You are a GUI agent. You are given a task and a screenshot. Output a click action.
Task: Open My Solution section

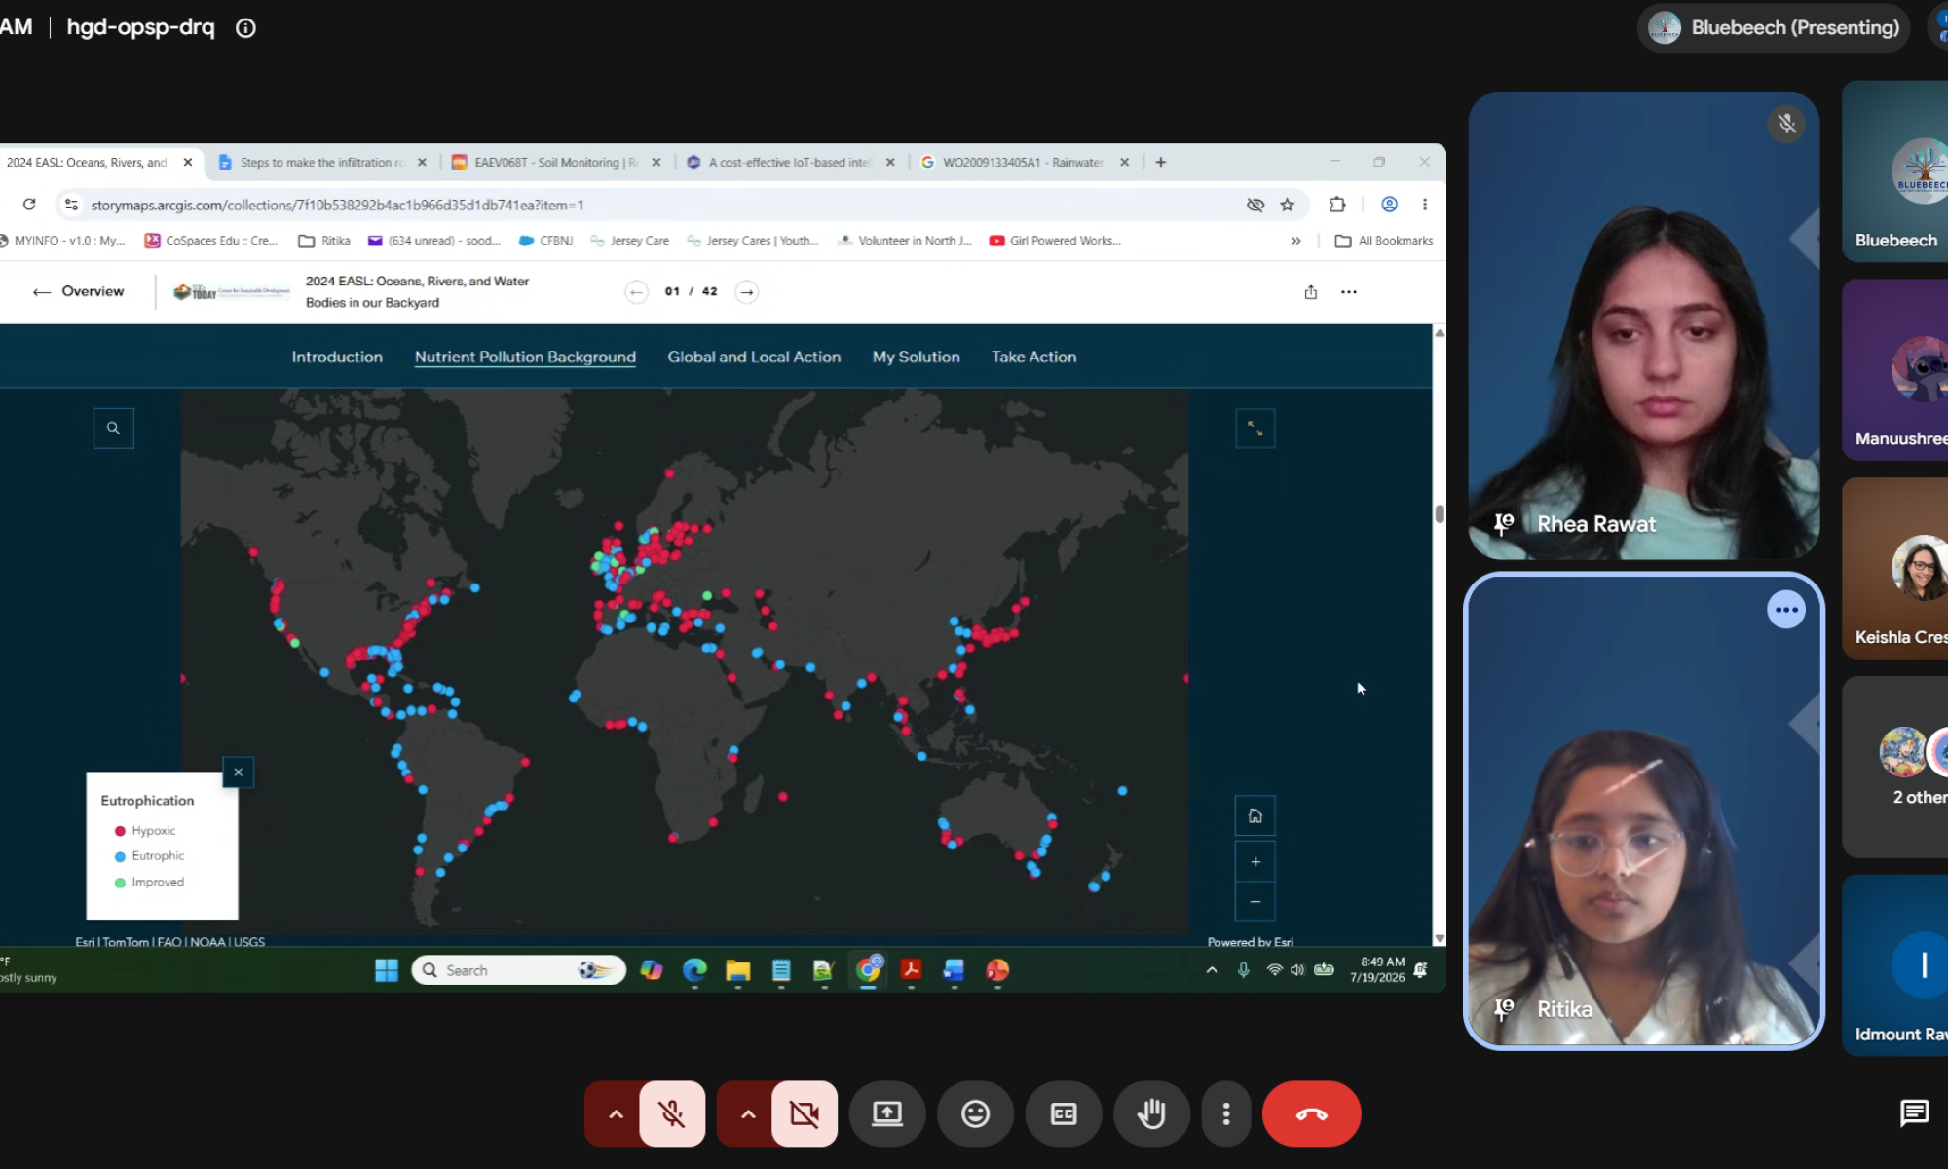tap(916, 357)
